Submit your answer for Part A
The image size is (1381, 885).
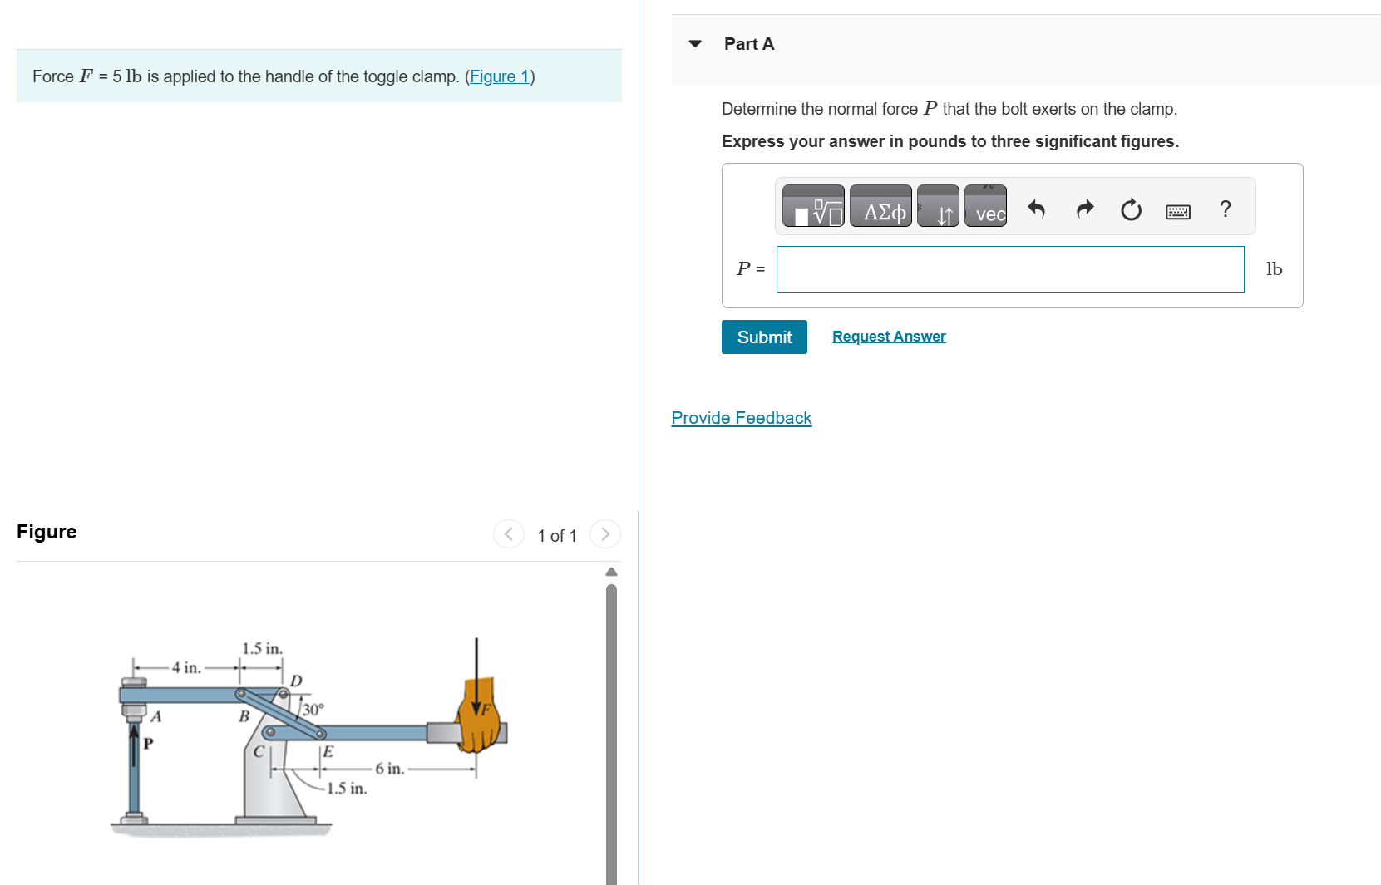(x=763, y=337)
